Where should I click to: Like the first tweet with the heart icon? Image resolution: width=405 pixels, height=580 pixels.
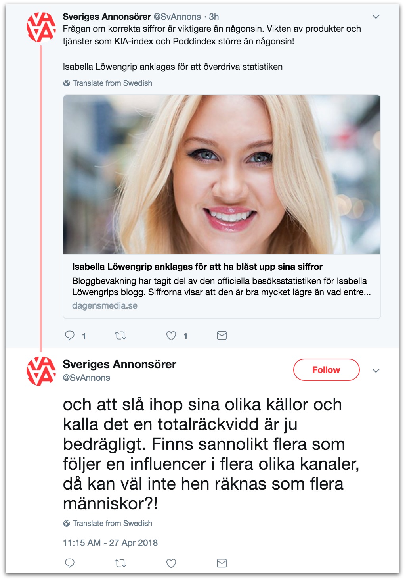point(171,336)
